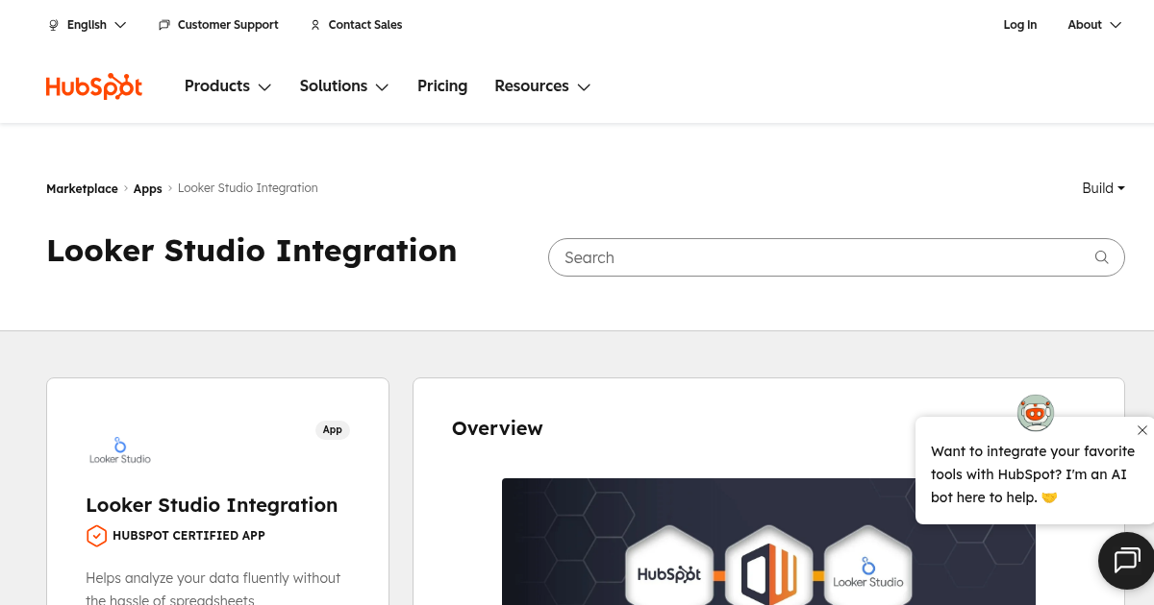Image resolution: width=1154 pixels, height=605 pixels.
Task: Click the HUBSPOT CERTIFIED APP label
Action: tap(188, 536)
